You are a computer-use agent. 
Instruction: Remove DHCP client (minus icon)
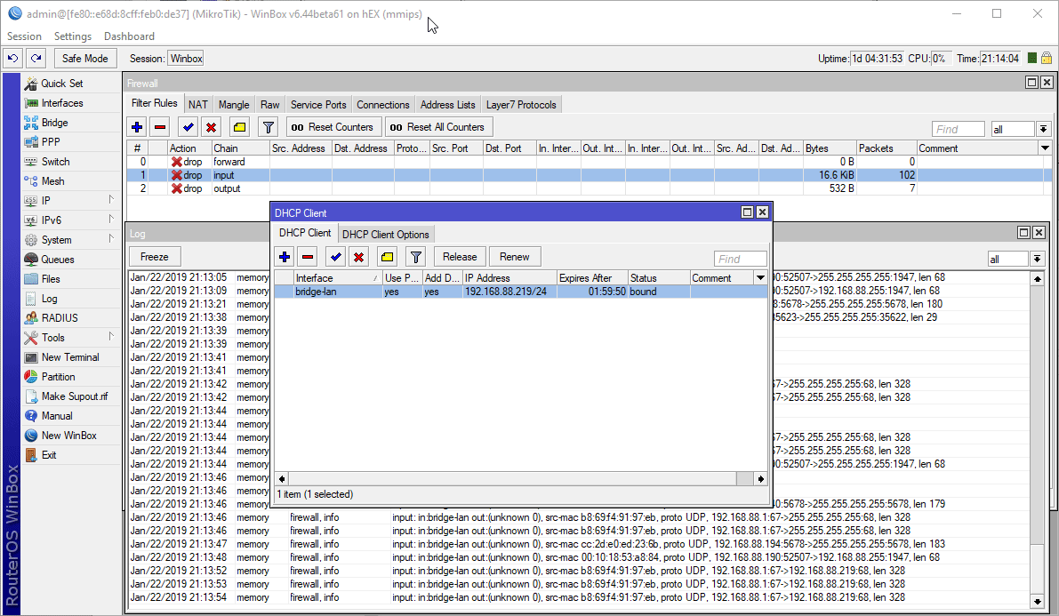point(308,258)
